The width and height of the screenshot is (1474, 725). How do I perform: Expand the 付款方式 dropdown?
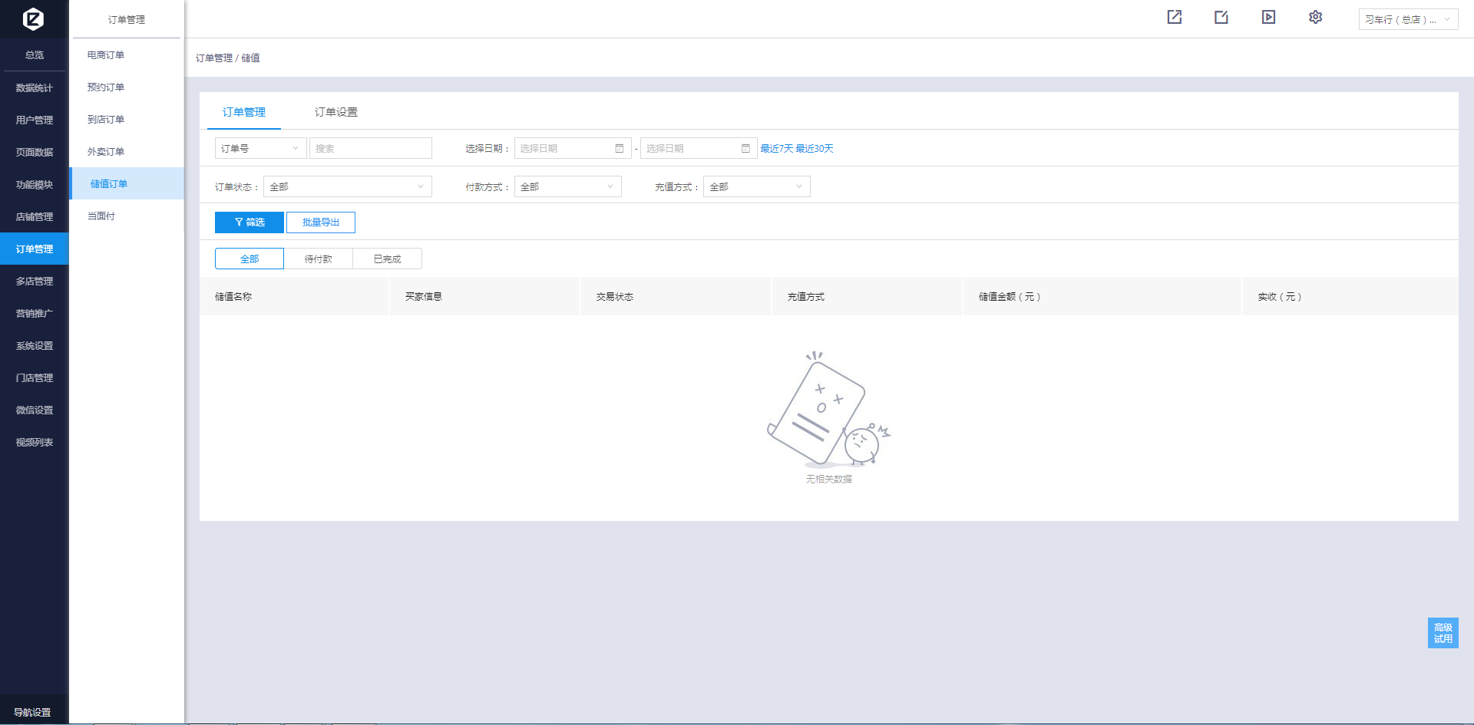567,186
